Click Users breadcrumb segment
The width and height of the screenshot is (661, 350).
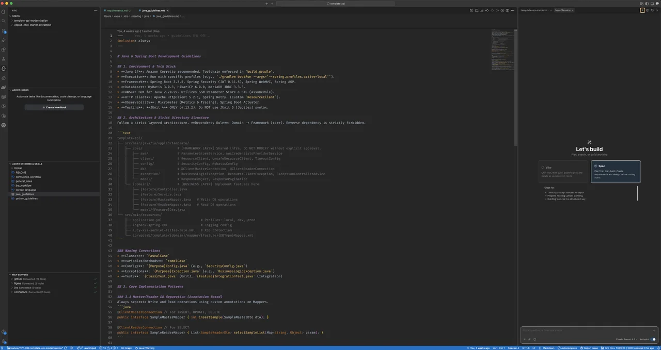(x=107, y=16)
